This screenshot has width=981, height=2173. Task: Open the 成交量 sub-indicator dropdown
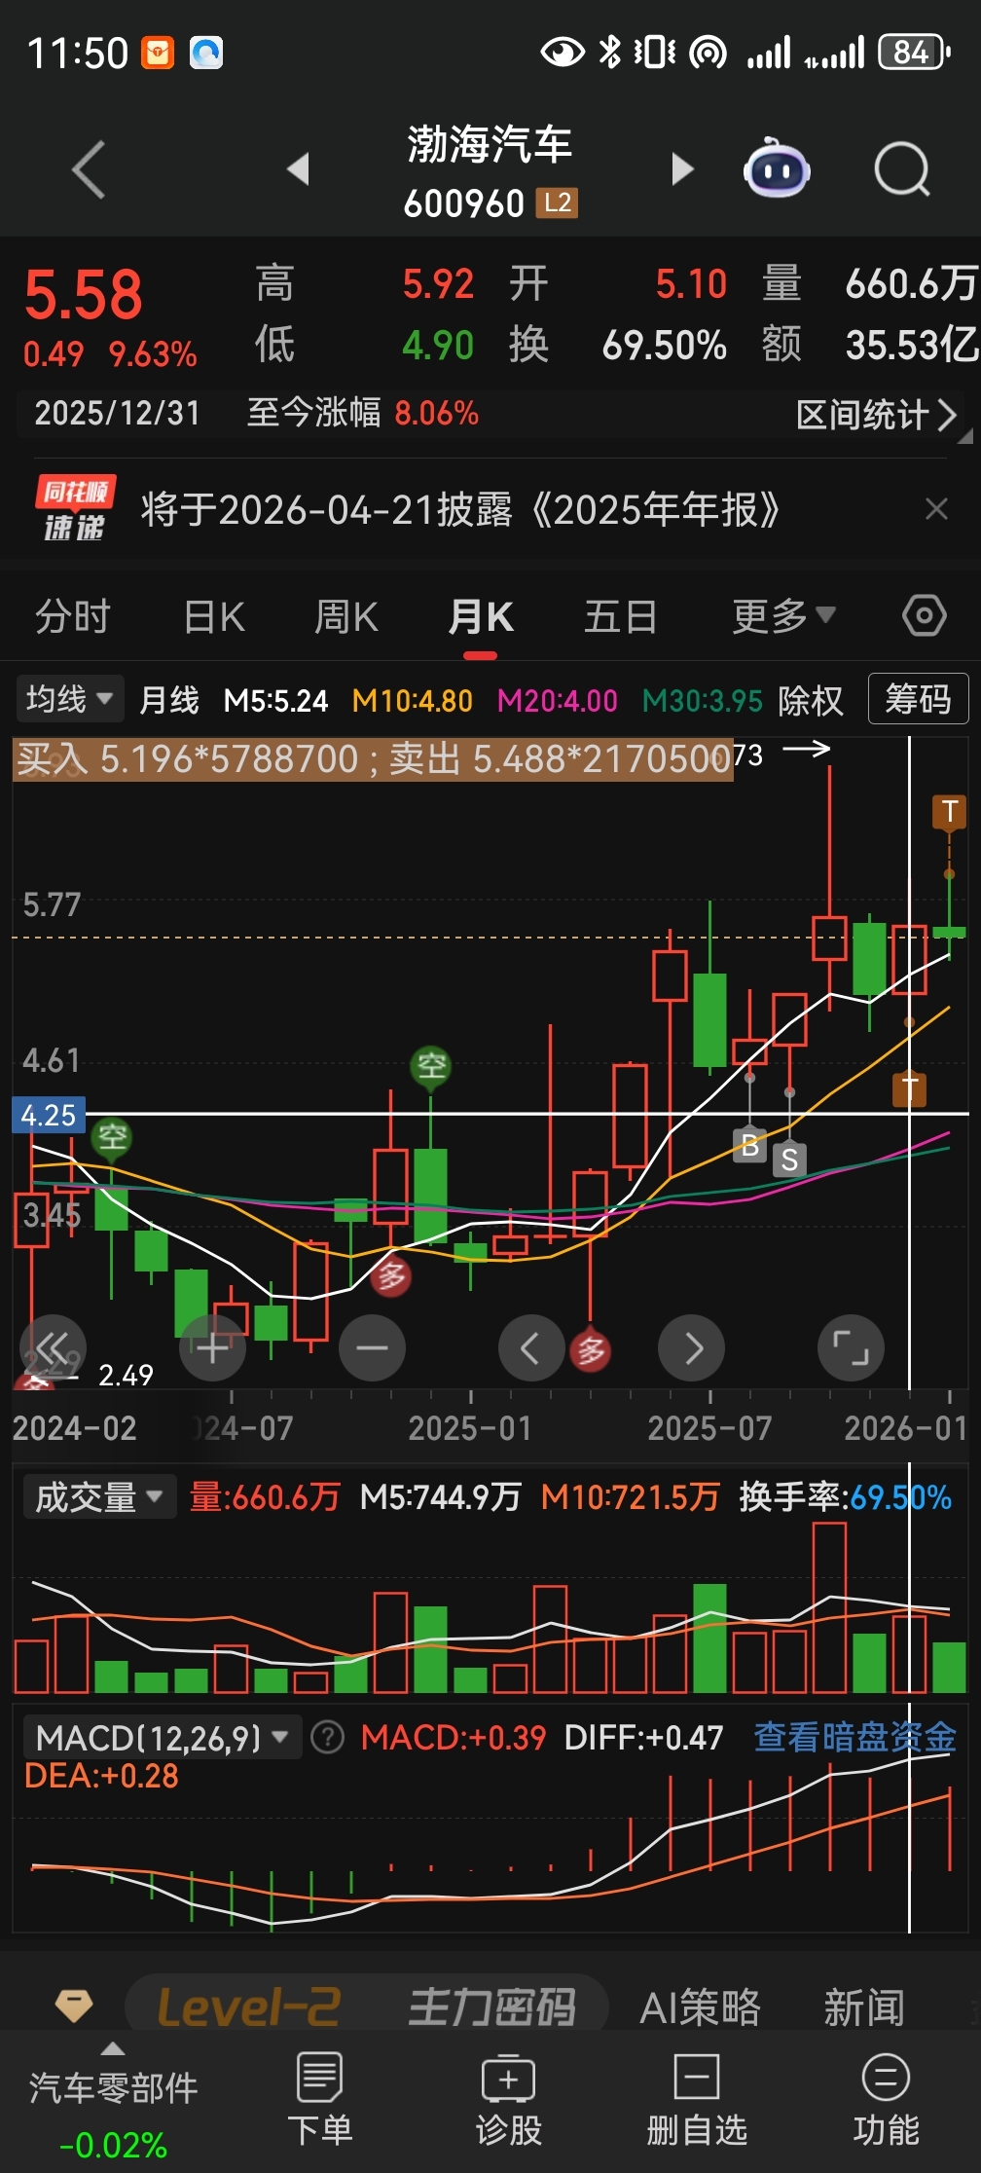(98, 1496)
